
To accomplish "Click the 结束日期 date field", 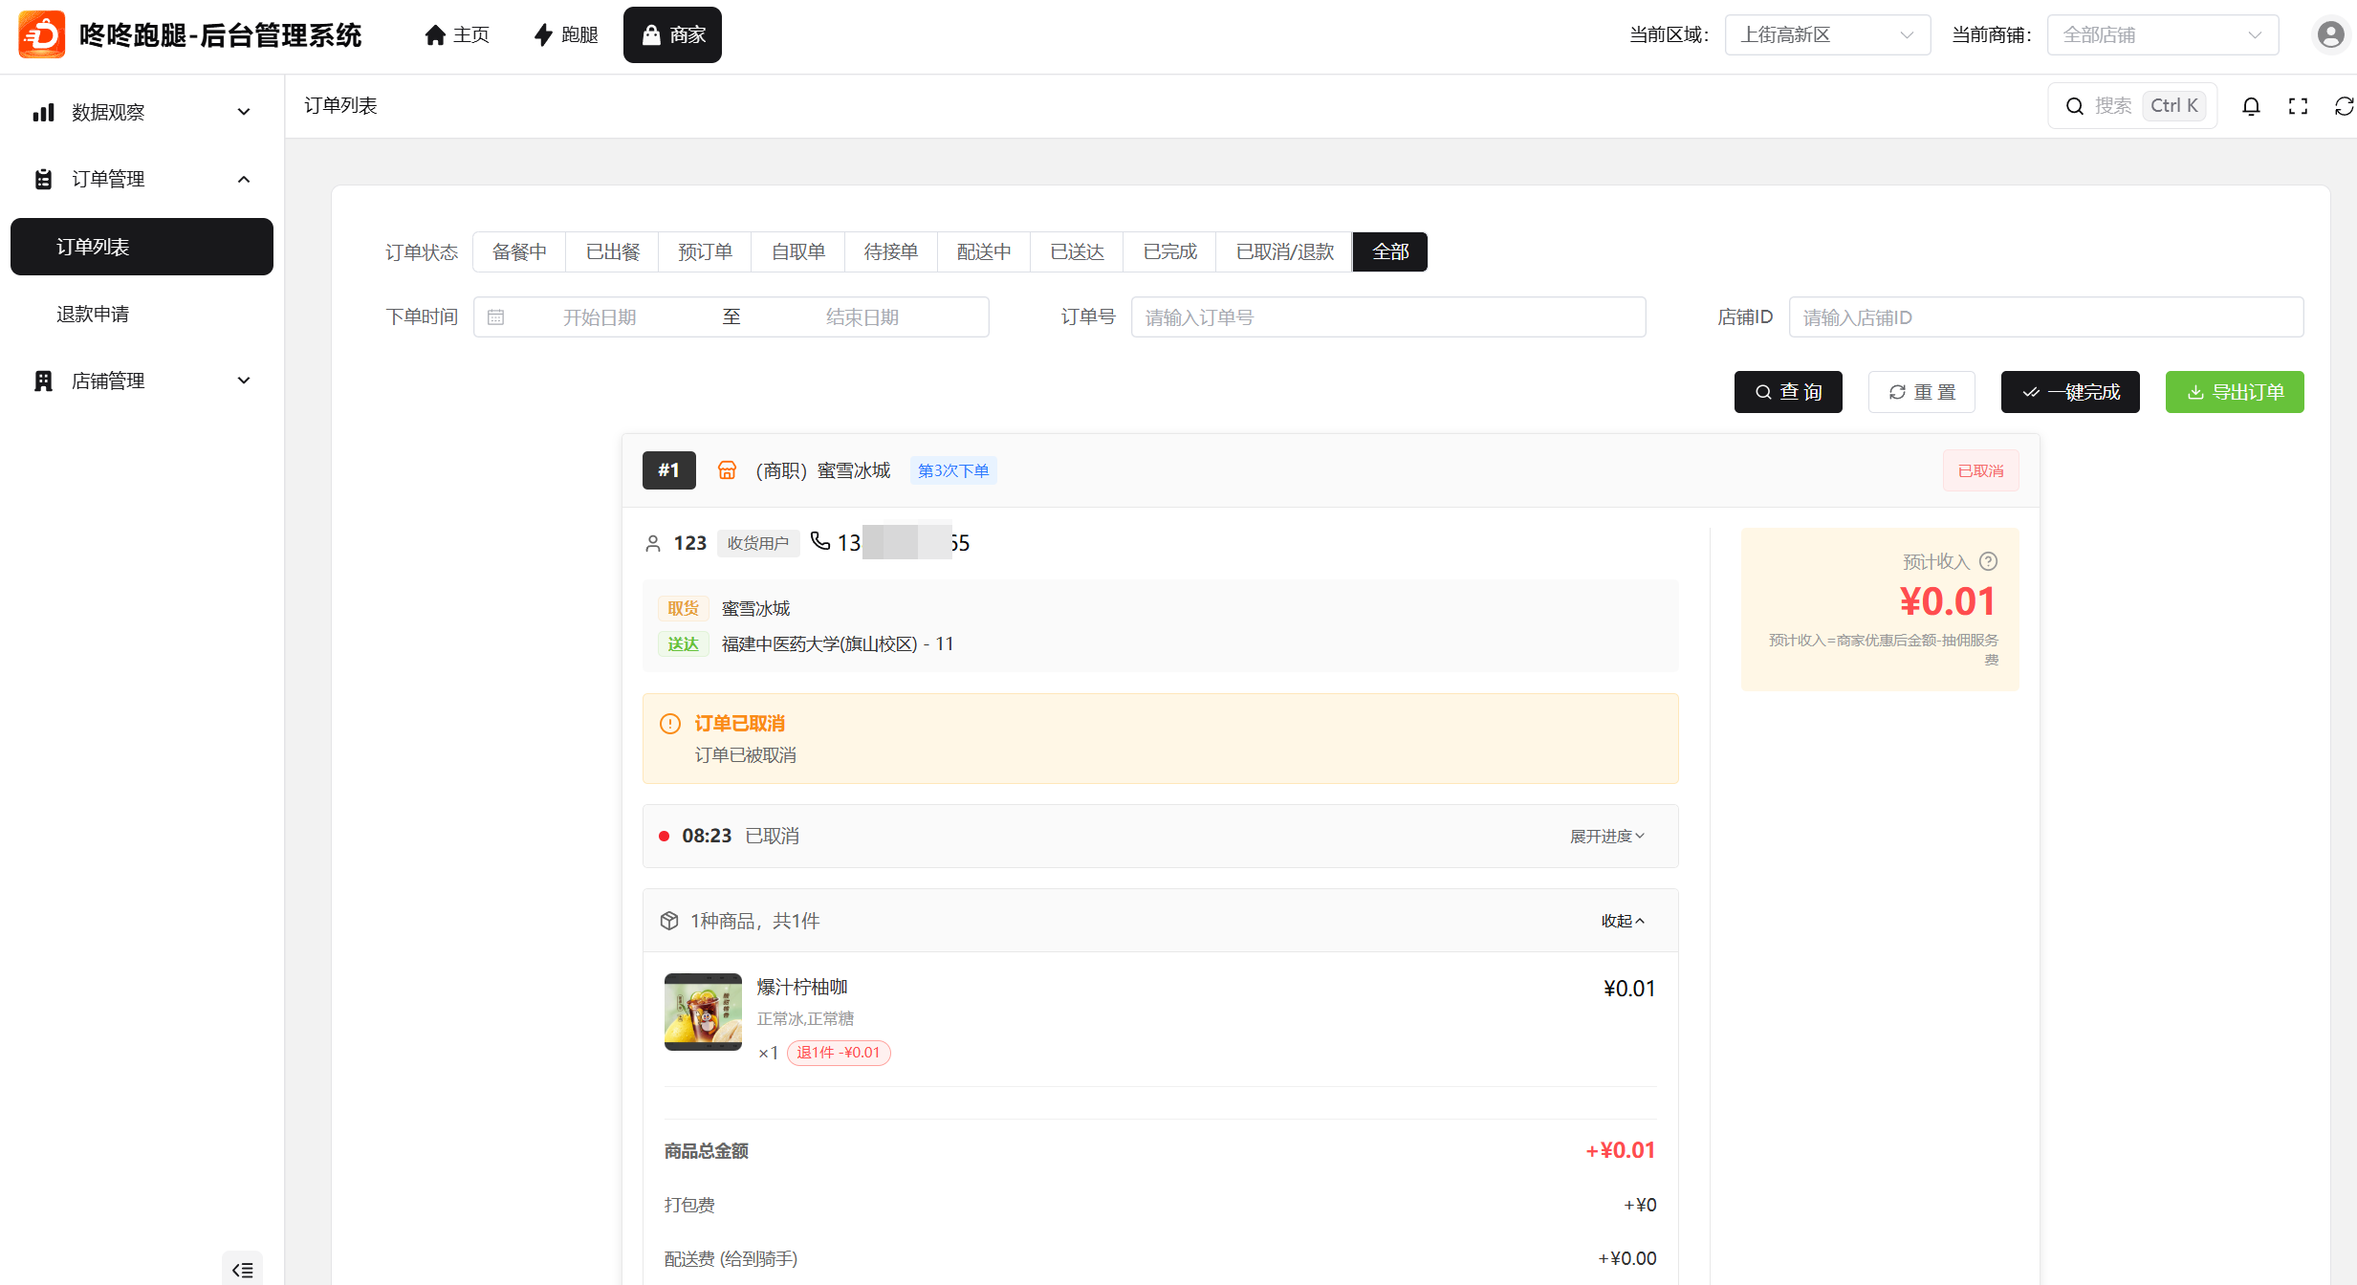I will click(x=862, y=316).
